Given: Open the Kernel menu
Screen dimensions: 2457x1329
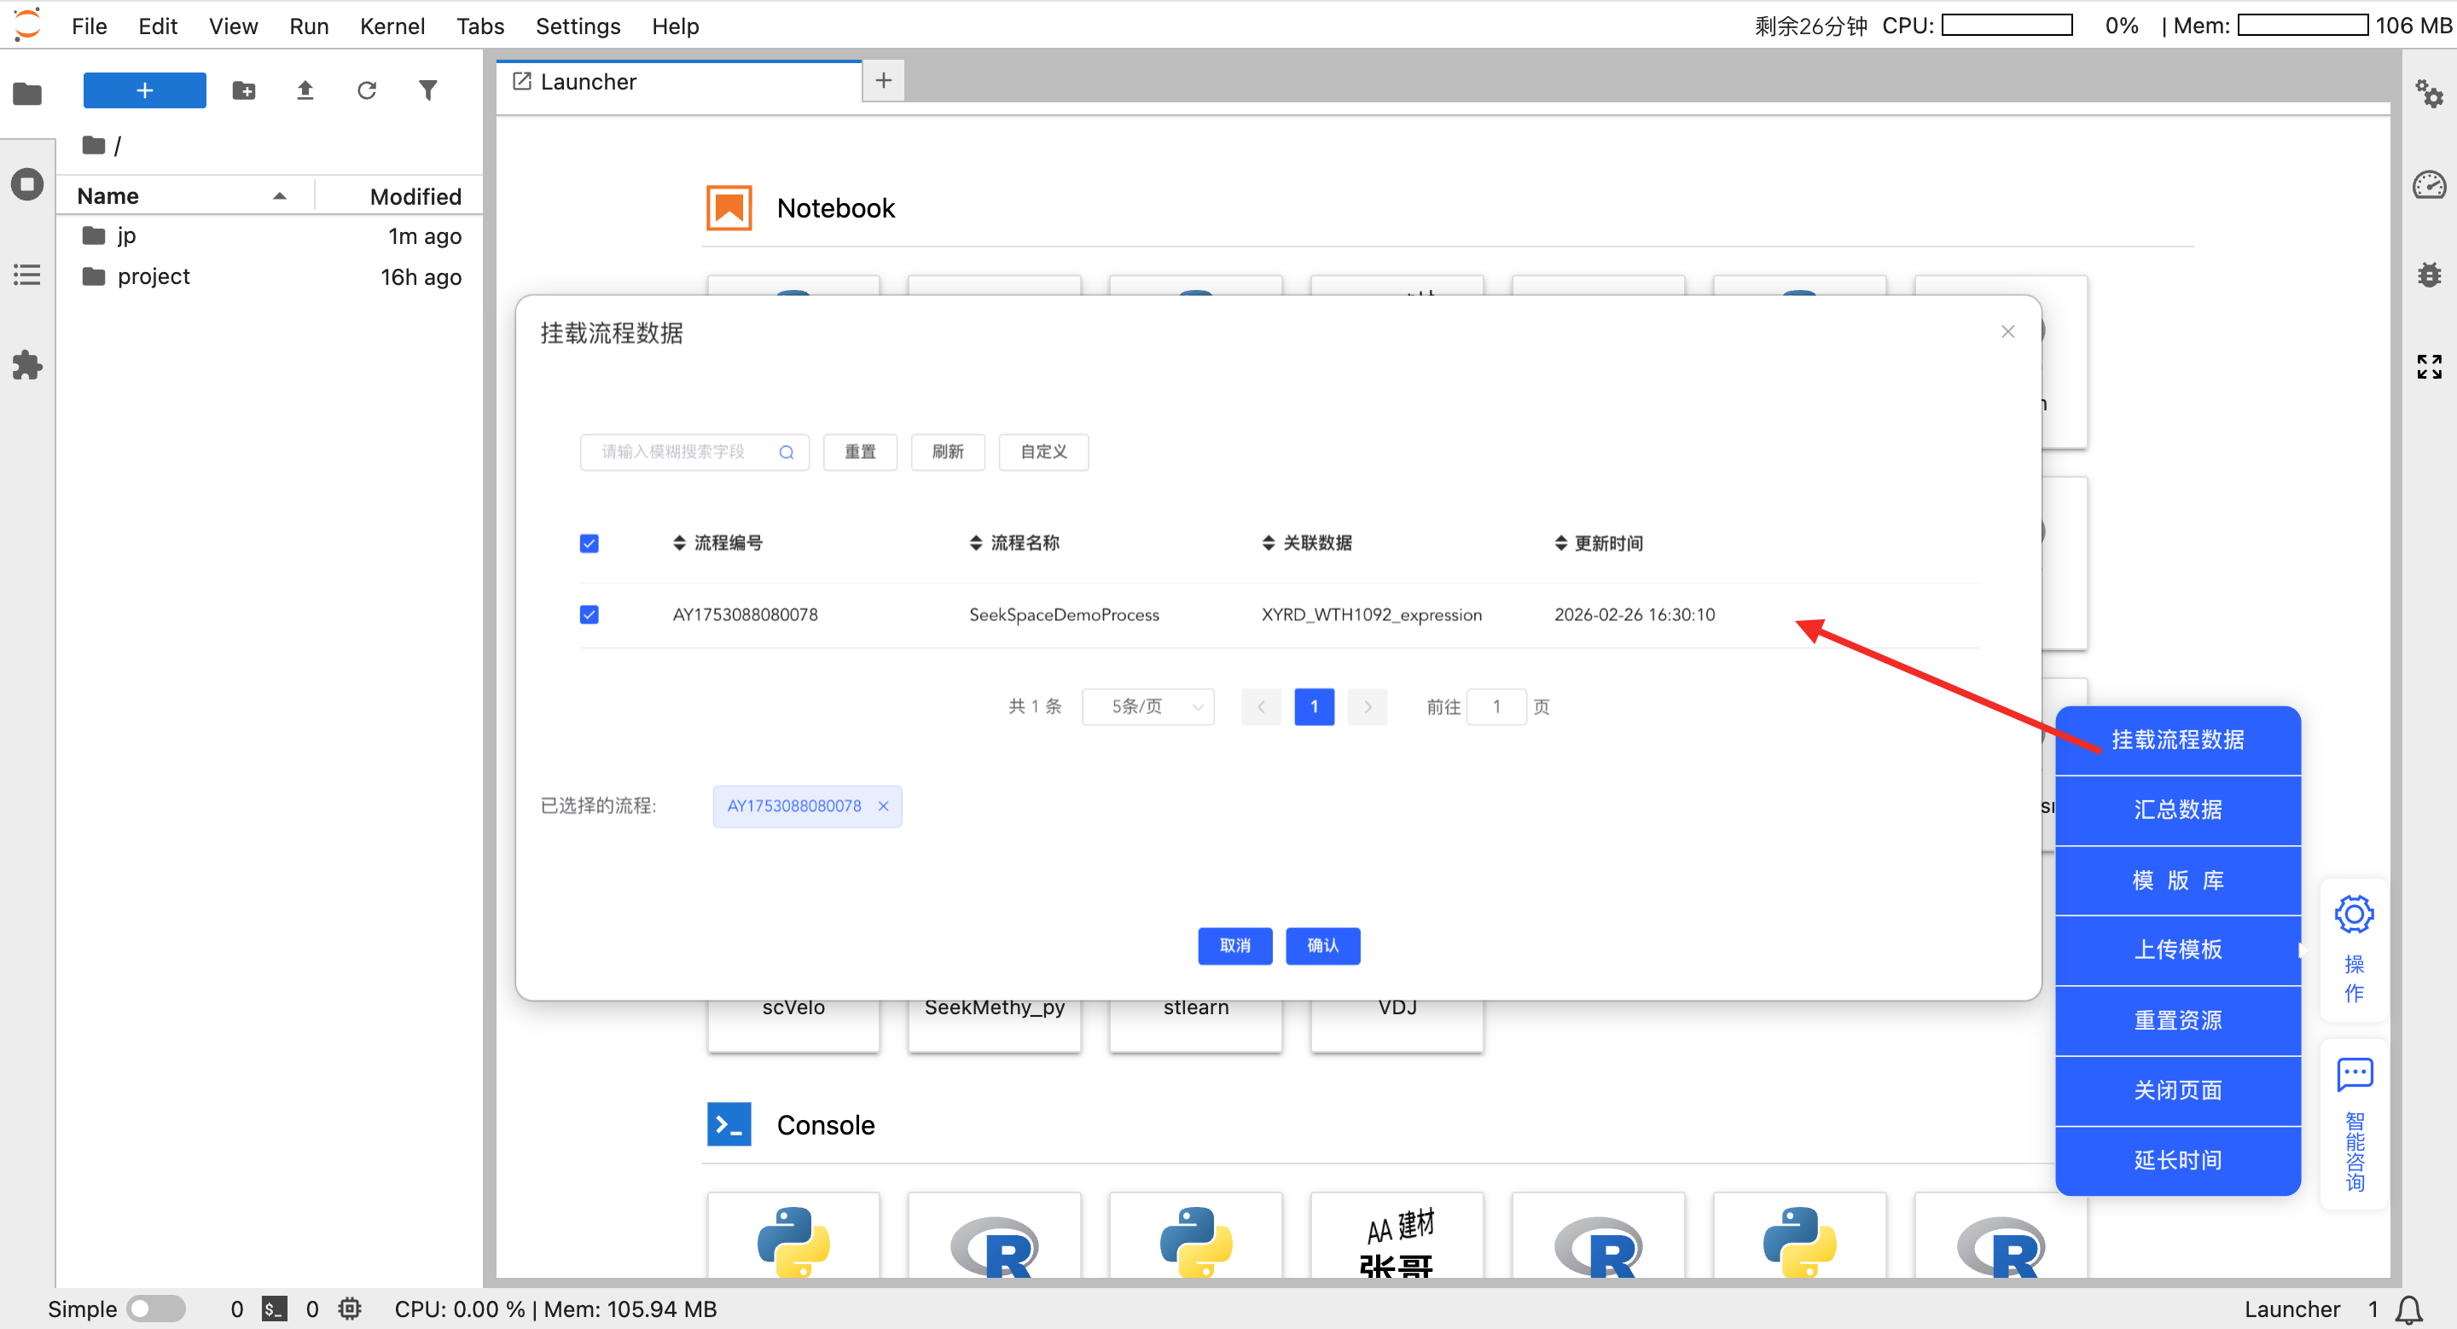Looking at the screenshot, I should (391, 26).
